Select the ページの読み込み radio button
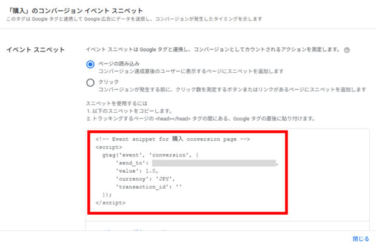This screenshot has width=376, height=248. click(x=90, y=64)
